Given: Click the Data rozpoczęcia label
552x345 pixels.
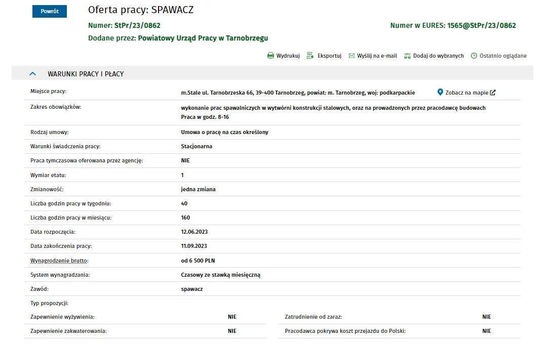Looking at the screenshot, I should (53, 232).
